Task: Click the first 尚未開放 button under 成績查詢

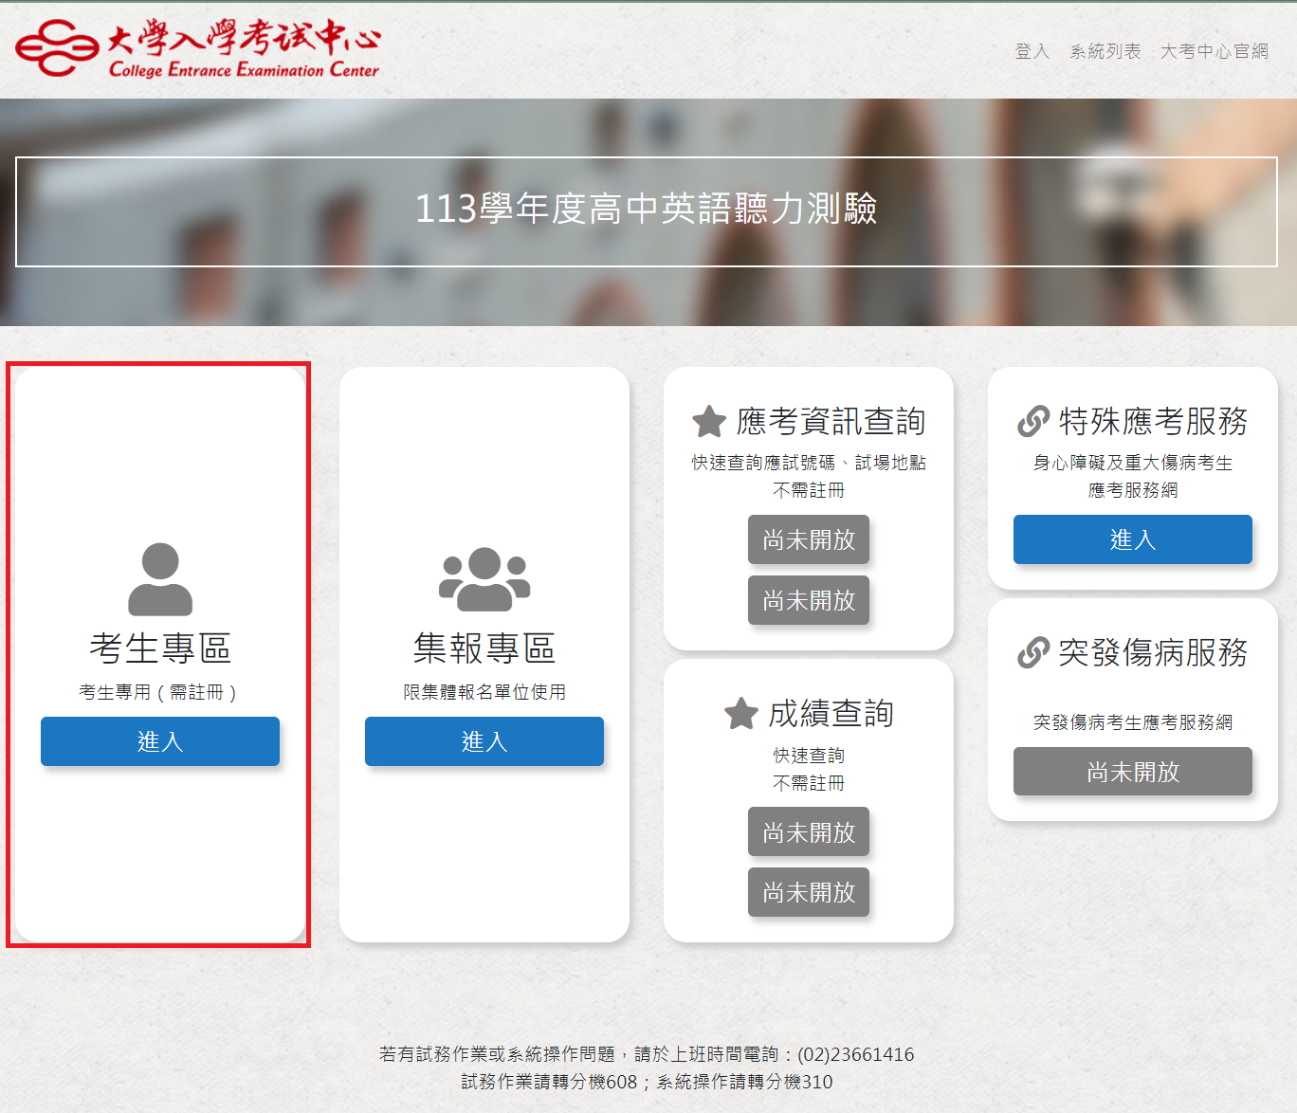Action: [809, 832]
